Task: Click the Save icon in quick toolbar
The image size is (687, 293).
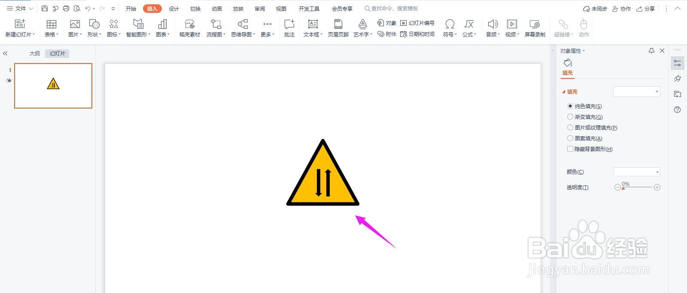Action: tap(45, 9)
